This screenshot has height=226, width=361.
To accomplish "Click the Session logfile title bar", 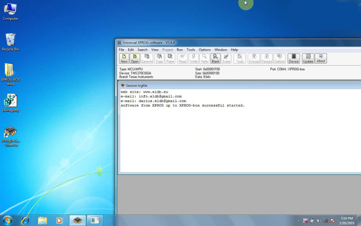I will (x=239, y=85).
